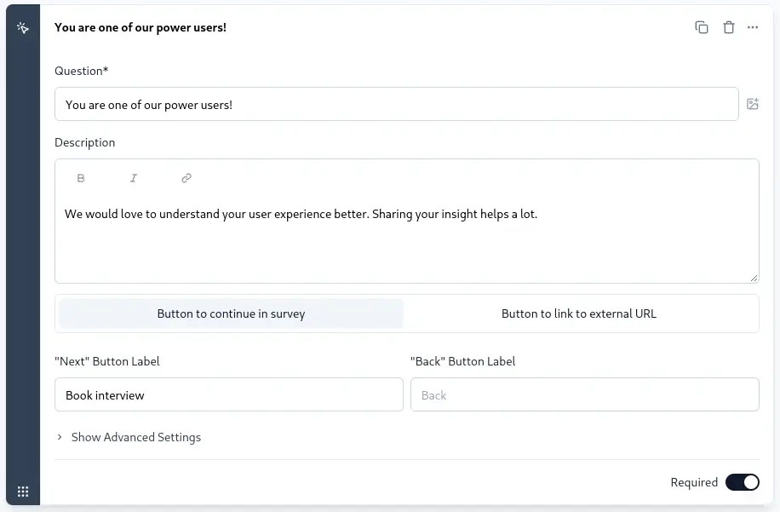The height and width of the screenshot is (512, 780).
Task: Click the description resize handle corner
Action: [754, 278]
